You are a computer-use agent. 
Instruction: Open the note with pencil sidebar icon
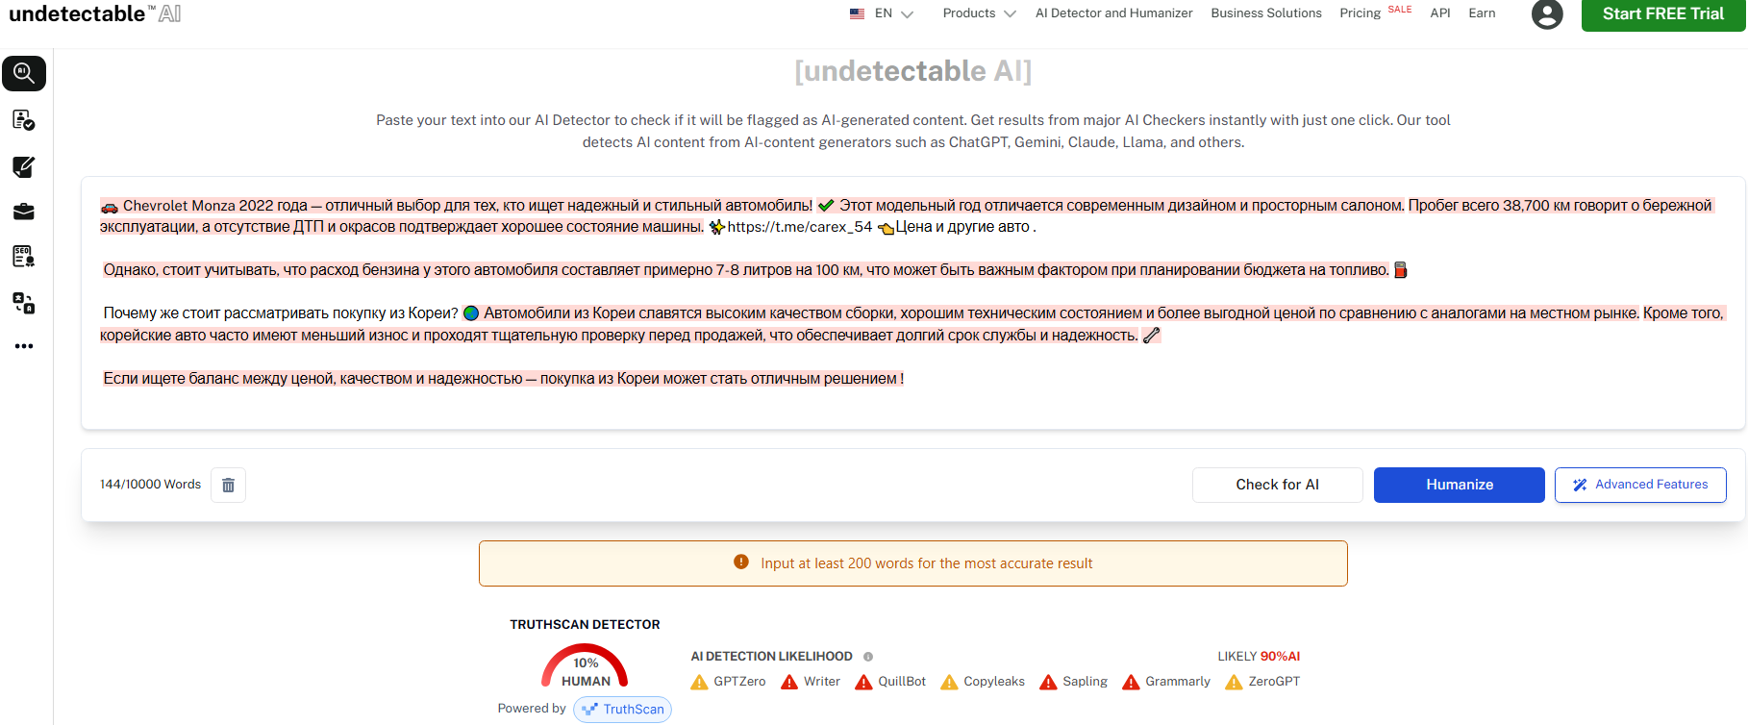pos(24,166)
